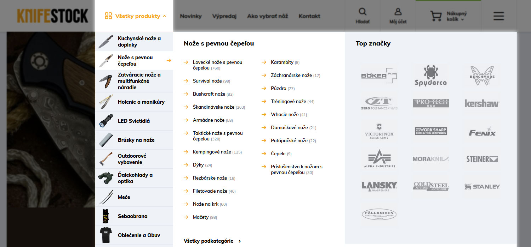Screen dimensions: 531x247
Task: Click the KnifeStock site logo
Action: [x=52, y=16]
